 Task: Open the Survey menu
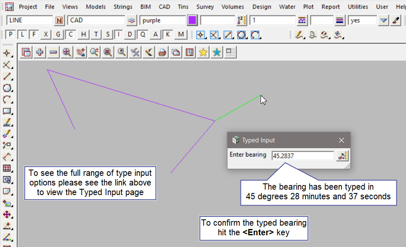(x=205, y=7)
